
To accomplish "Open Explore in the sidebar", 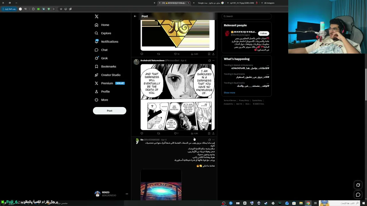I will point(103,33).
